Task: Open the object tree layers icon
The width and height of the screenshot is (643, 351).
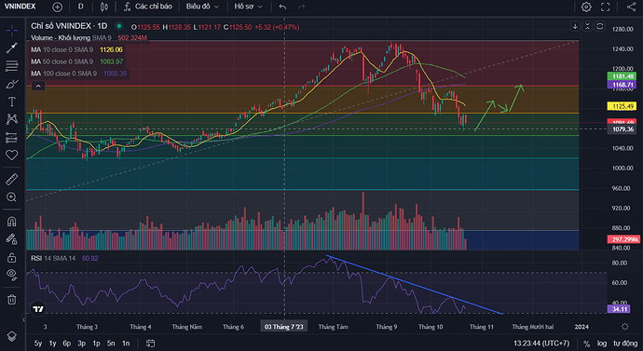Action: point(12,336)
